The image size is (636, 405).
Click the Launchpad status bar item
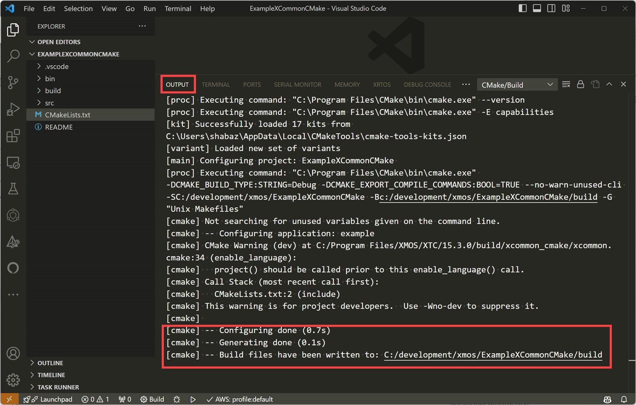[48, 399]
